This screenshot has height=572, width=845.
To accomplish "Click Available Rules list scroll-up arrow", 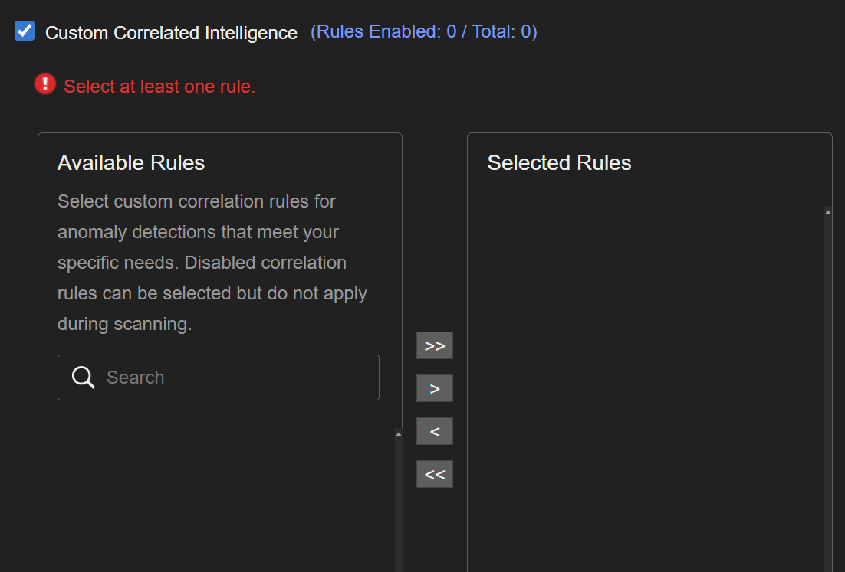I will 398,434.
